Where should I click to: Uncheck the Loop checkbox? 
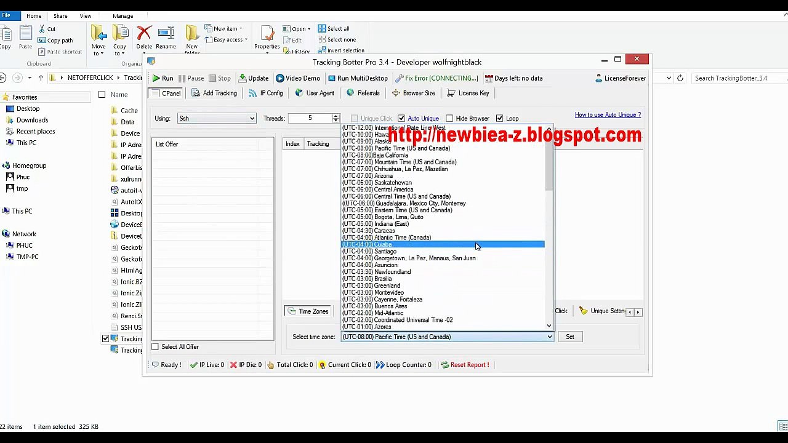[499, 118]
